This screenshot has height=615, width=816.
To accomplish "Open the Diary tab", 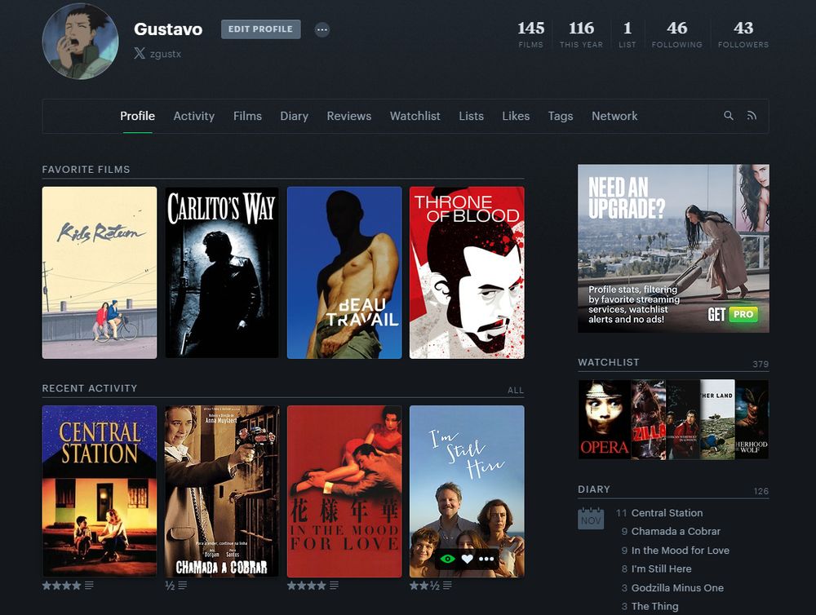I will tap(295, 116).
